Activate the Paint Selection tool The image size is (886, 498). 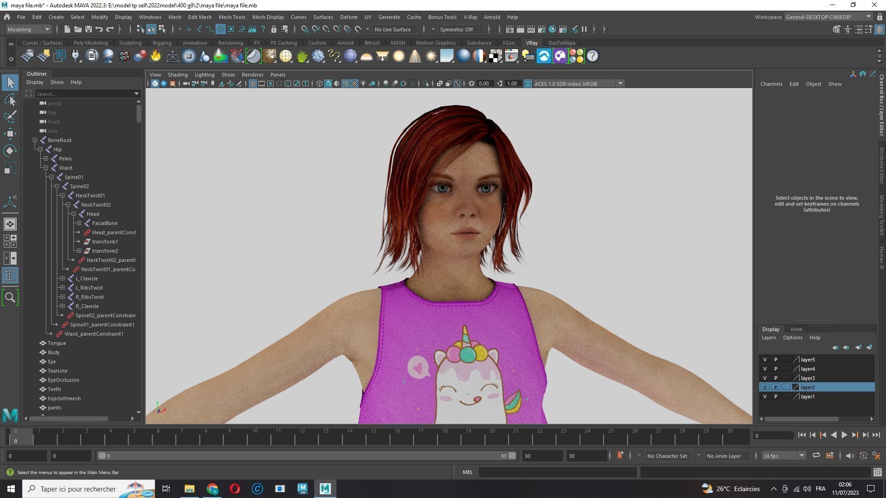[x=10, y=116]
